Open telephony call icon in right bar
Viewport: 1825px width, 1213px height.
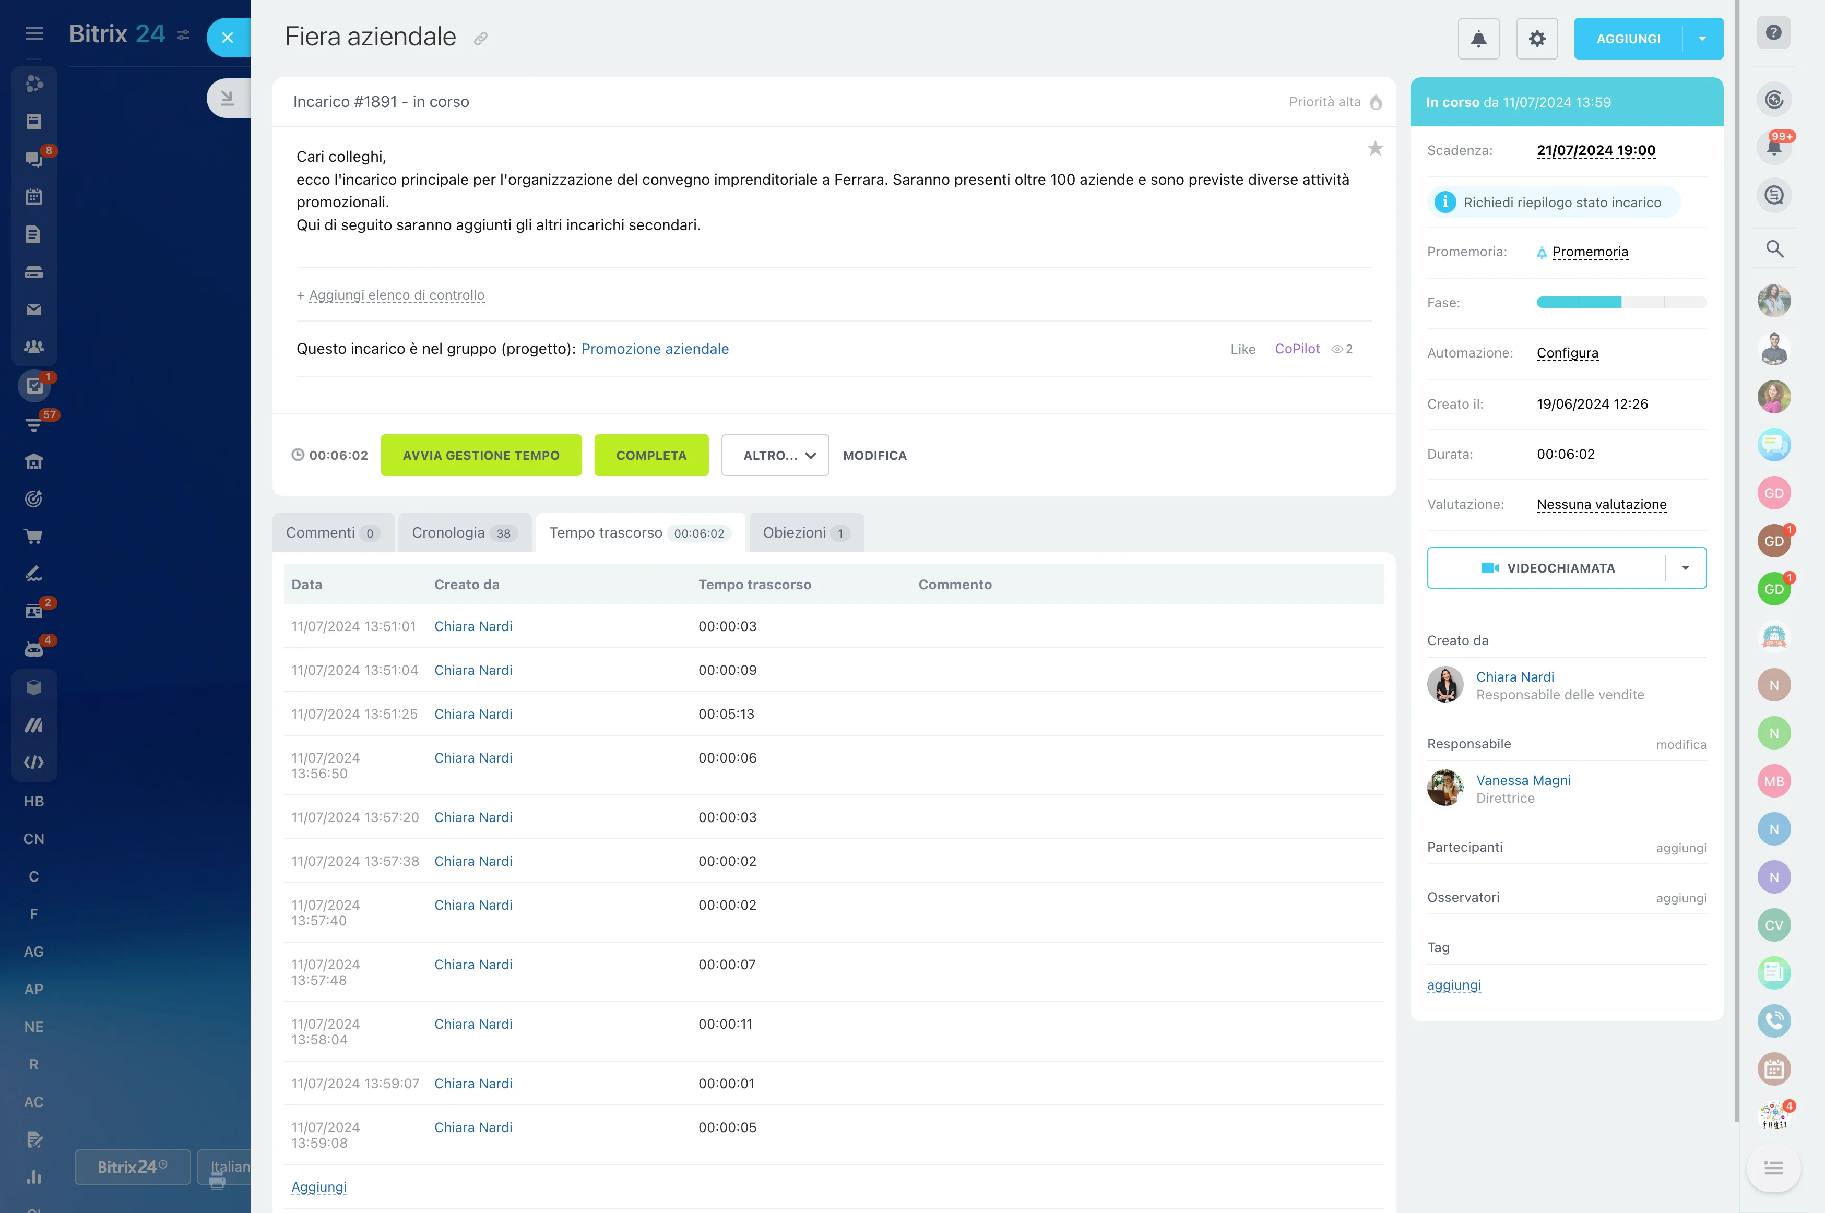click(1774, 1021)
